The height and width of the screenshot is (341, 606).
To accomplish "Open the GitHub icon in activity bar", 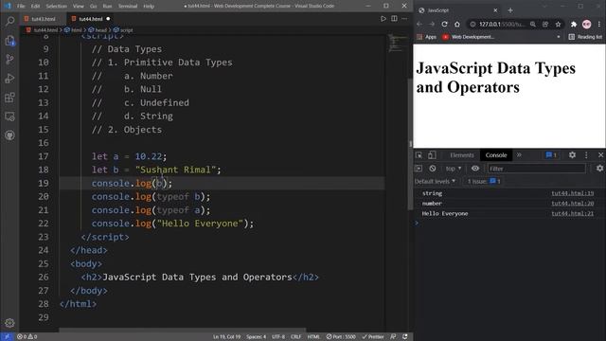I will tap(9, 135).
